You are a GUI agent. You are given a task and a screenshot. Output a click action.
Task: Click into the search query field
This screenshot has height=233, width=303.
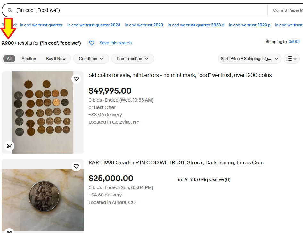pyautogui.click(x=141, y=10)
